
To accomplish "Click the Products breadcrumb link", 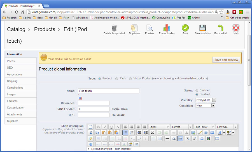I will click(45, 29).
